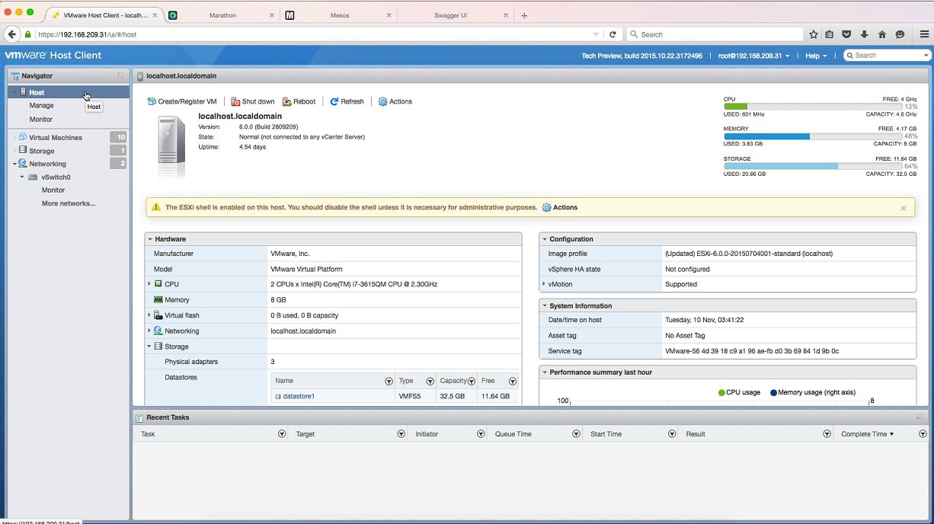Click the blue memory usage bar
The image size is (934, 524).
(766, 136)
